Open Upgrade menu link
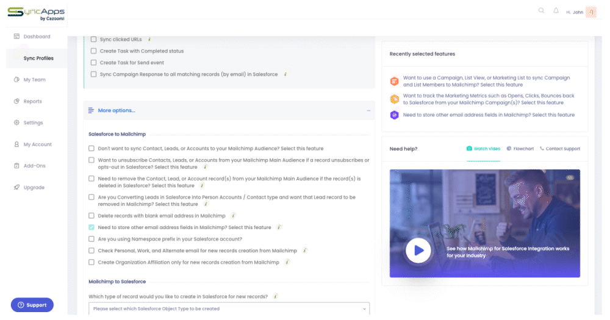This screenshot has height=320, width=610. [34, 187]
